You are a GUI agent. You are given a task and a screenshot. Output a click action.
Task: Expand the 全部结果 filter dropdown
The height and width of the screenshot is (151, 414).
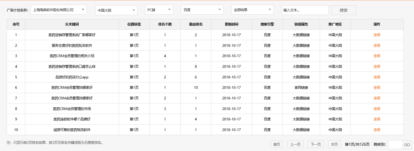point(253,10)
